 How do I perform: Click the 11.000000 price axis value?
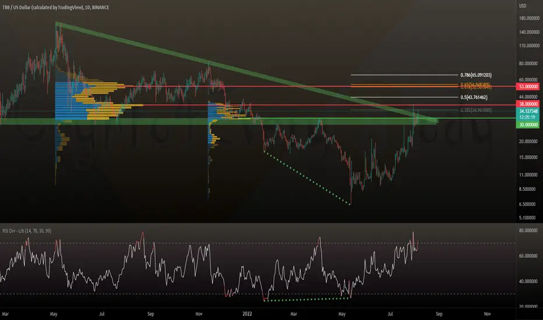529,175
